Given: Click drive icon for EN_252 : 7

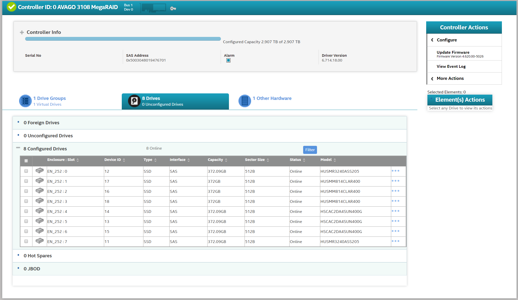Looking at the screenshot, I should pyautogui.click(x=39, y=241).
